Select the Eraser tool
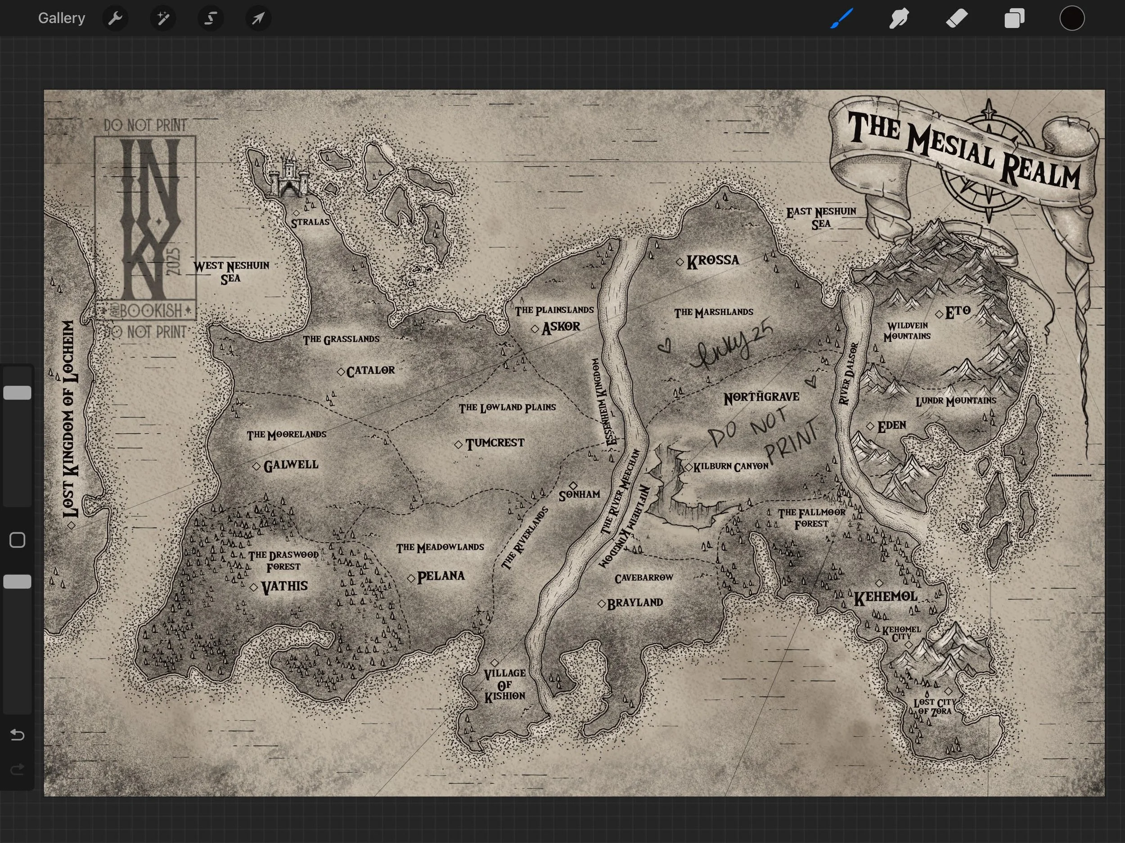This screenshot has height=843, width=1125. 956,18
